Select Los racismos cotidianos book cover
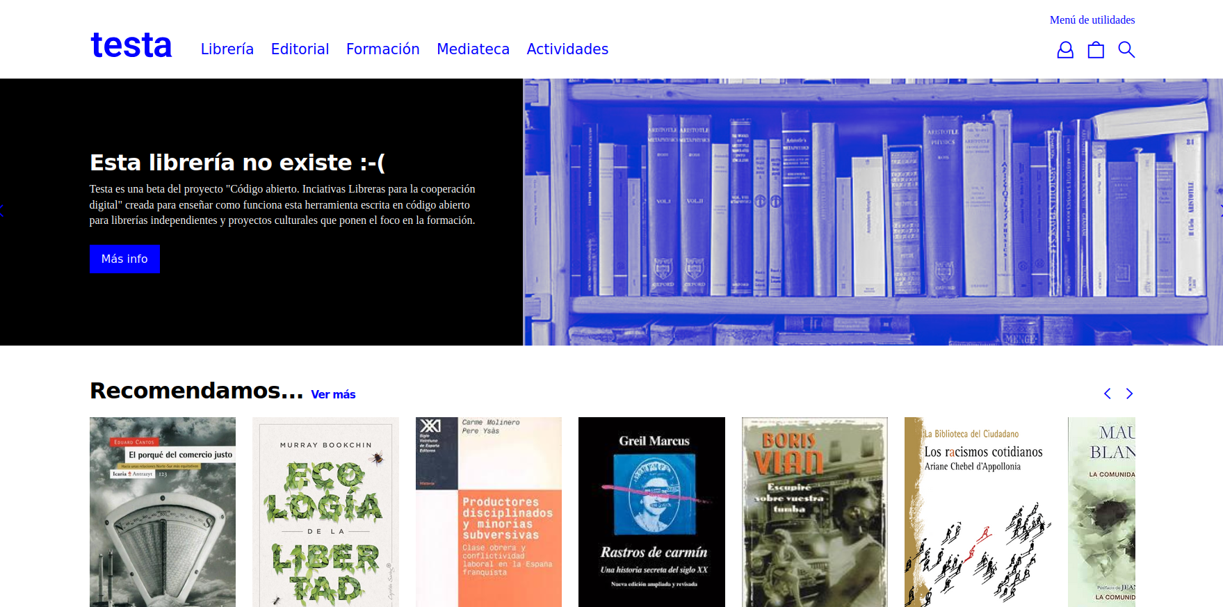The height and width of the screenshot is (607, 1223). point(978,512)
